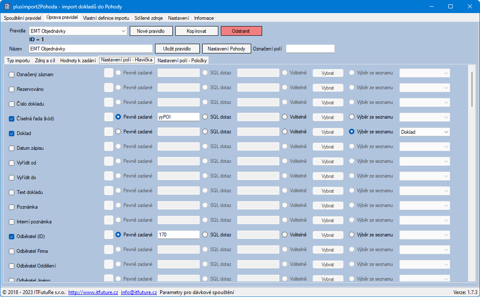Click Vybrat in the Doklad row
The image size is (480, 297).
[328, 132]
